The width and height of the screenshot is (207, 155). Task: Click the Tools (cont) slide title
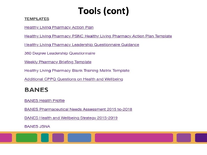point(103,11)
